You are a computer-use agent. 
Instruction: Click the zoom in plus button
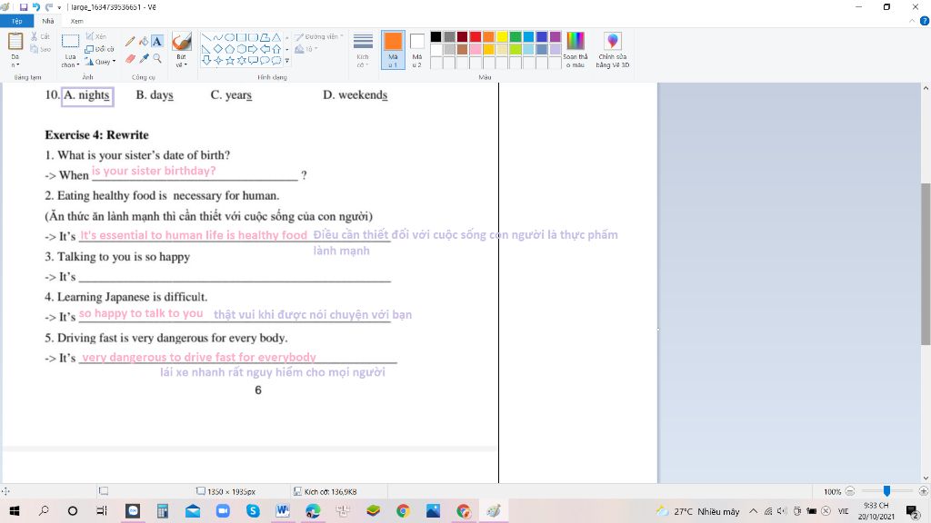(x=924, y=491)
